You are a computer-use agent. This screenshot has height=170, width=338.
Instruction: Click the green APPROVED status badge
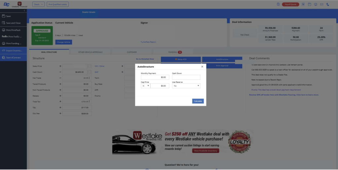[x=42, y=31]
